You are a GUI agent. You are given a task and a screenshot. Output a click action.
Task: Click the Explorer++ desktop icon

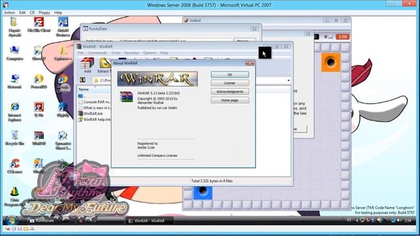63,53
